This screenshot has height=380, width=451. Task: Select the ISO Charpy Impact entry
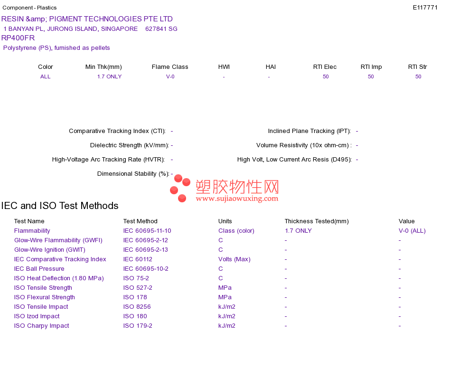point(41,326)
